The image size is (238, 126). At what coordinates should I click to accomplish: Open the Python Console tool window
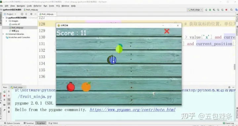(12, 123)
